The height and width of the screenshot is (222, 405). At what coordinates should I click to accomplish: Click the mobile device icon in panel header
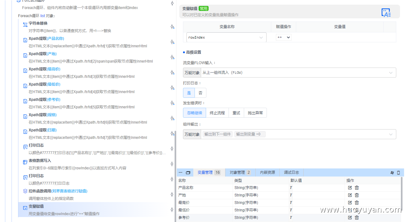[398, 172]
